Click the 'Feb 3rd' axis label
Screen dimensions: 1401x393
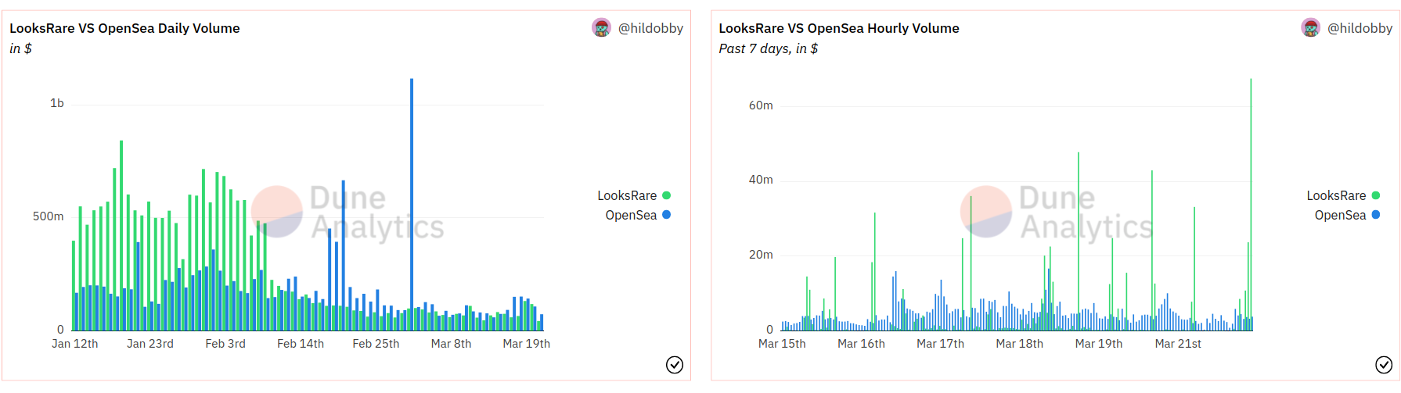click(225, 344)
